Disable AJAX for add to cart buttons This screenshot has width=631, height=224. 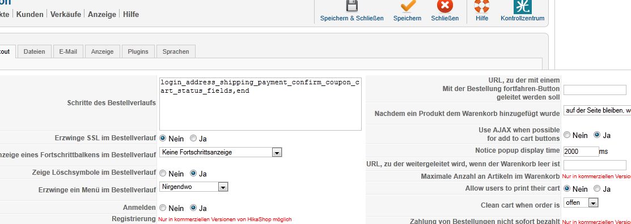point(567,135)
